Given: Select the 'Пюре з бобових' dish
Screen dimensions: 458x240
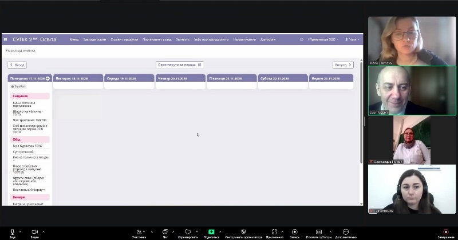Looking at the screenshot, I should coord(27,169).
